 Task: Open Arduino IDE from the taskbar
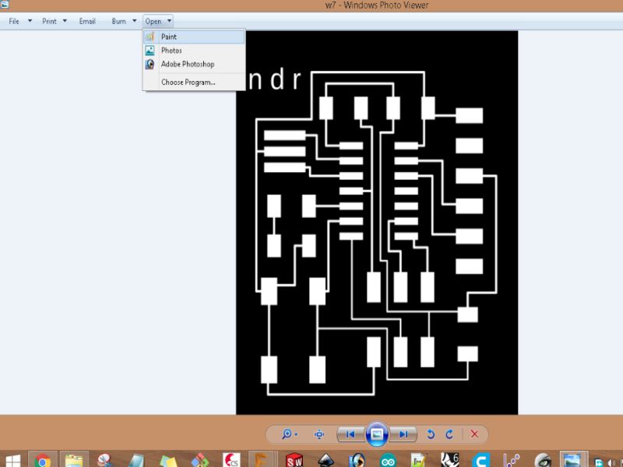388,461
